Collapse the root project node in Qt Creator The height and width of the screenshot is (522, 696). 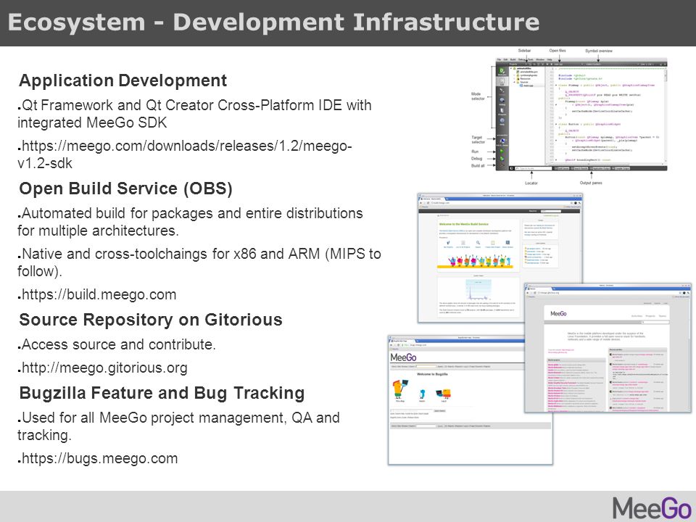[x=511, y=68]
